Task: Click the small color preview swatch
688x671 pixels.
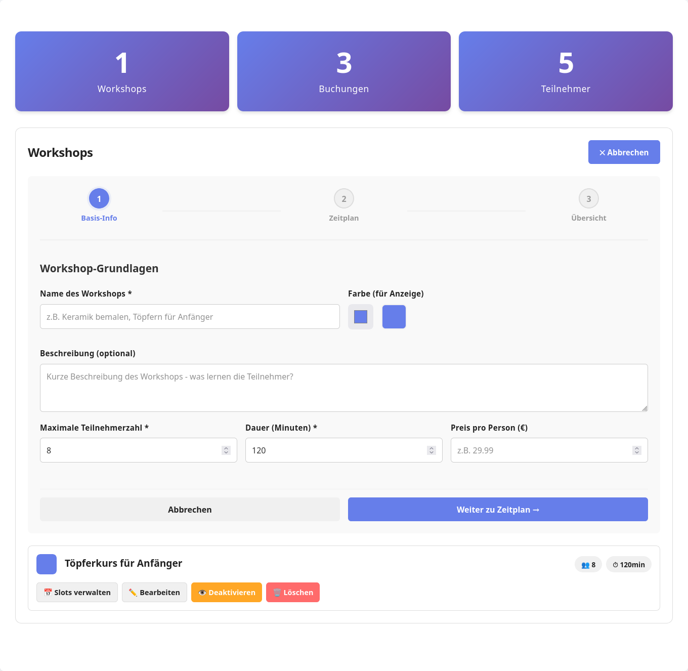Action: click(360, 317)
